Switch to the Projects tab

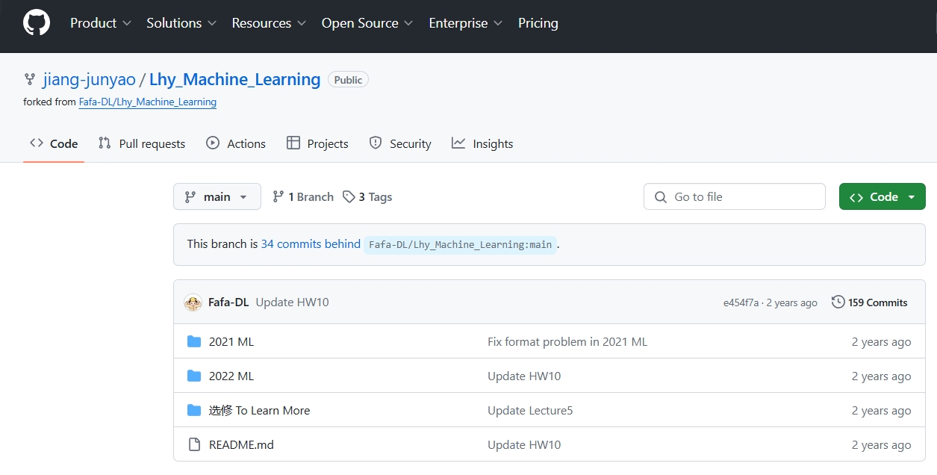(317, 143)
